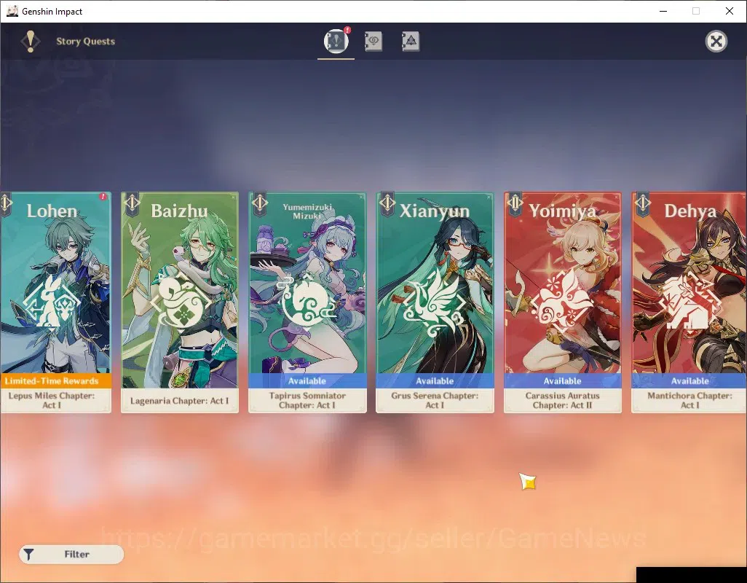Select the Yumemizuki Mizuki quest card
Image resolution: width=747 pixels, height=583 pixels.
(307, 302)
